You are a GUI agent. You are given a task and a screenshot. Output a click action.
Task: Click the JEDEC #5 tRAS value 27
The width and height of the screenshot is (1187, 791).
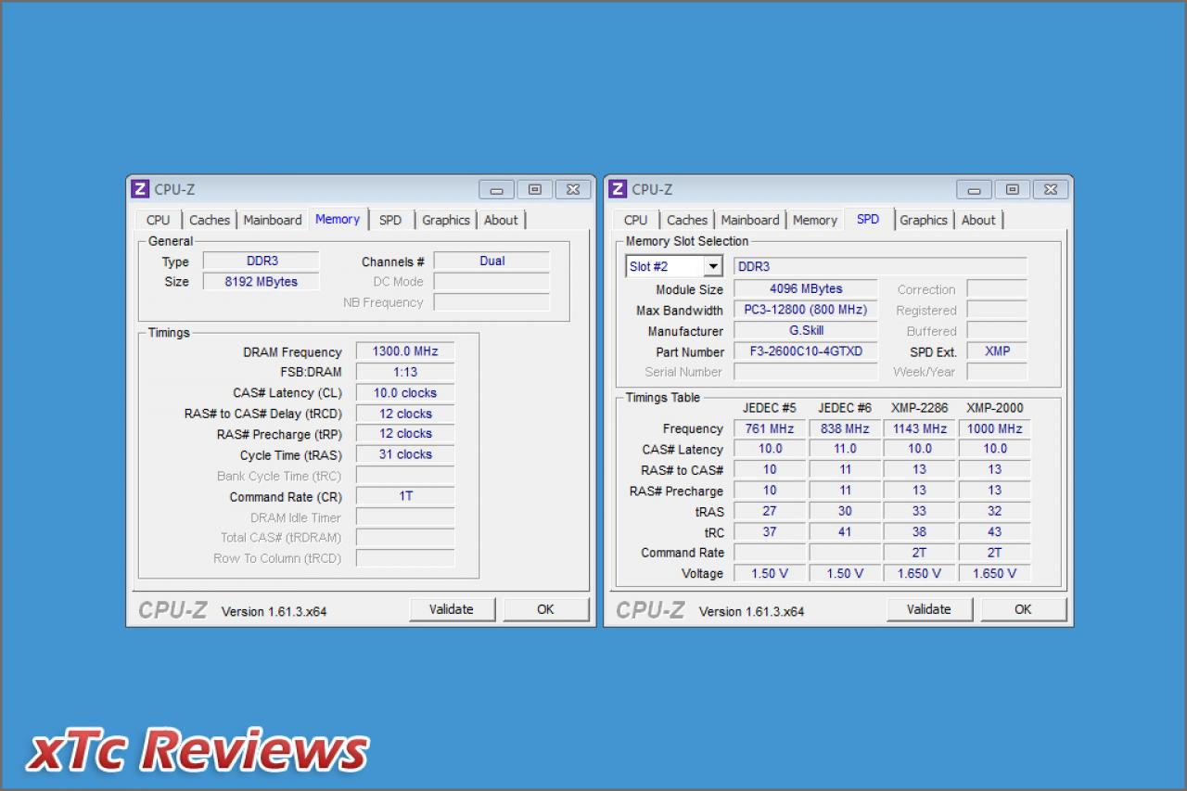(x=770, y=511)
